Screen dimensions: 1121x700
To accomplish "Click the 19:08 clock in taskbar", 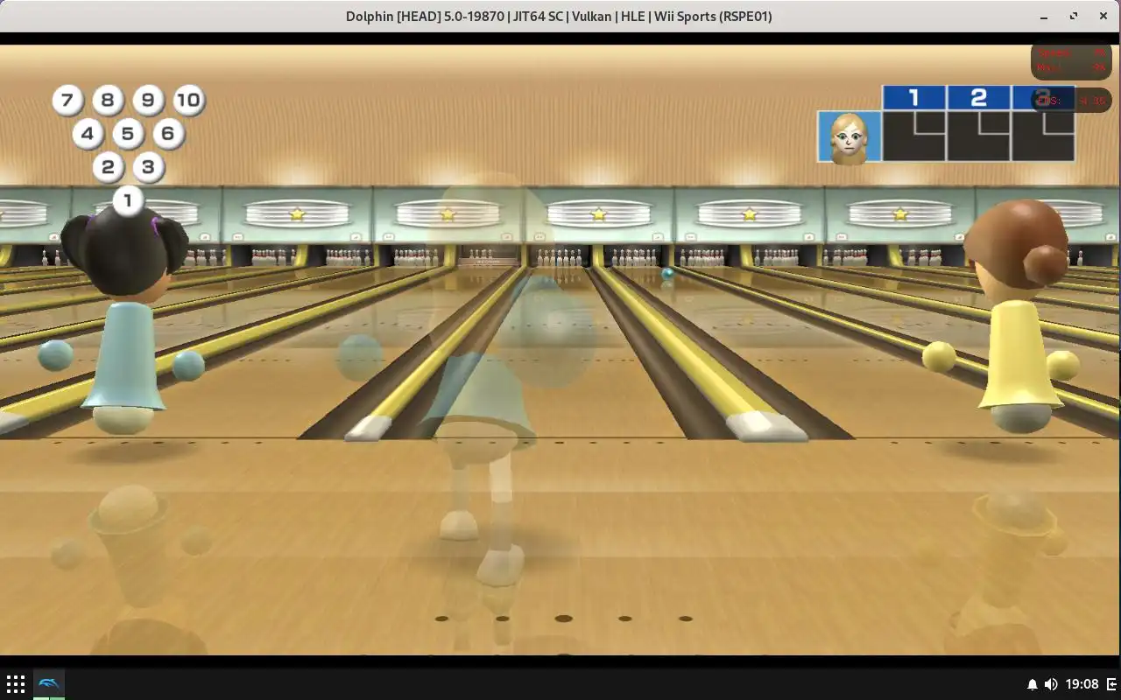I will [x=1083, y=684].
